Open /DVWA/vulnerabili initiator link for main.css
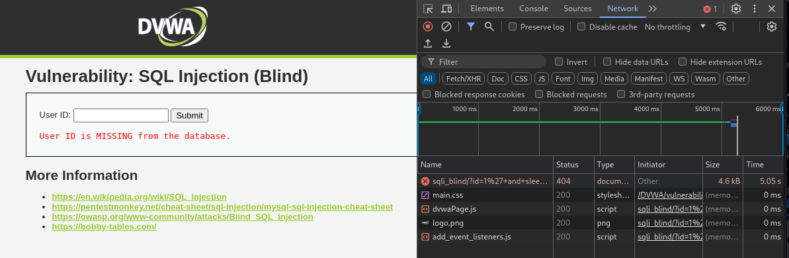The height and width of the screenshot is (258, 789). pyautogui.click(x=669, y=195)
